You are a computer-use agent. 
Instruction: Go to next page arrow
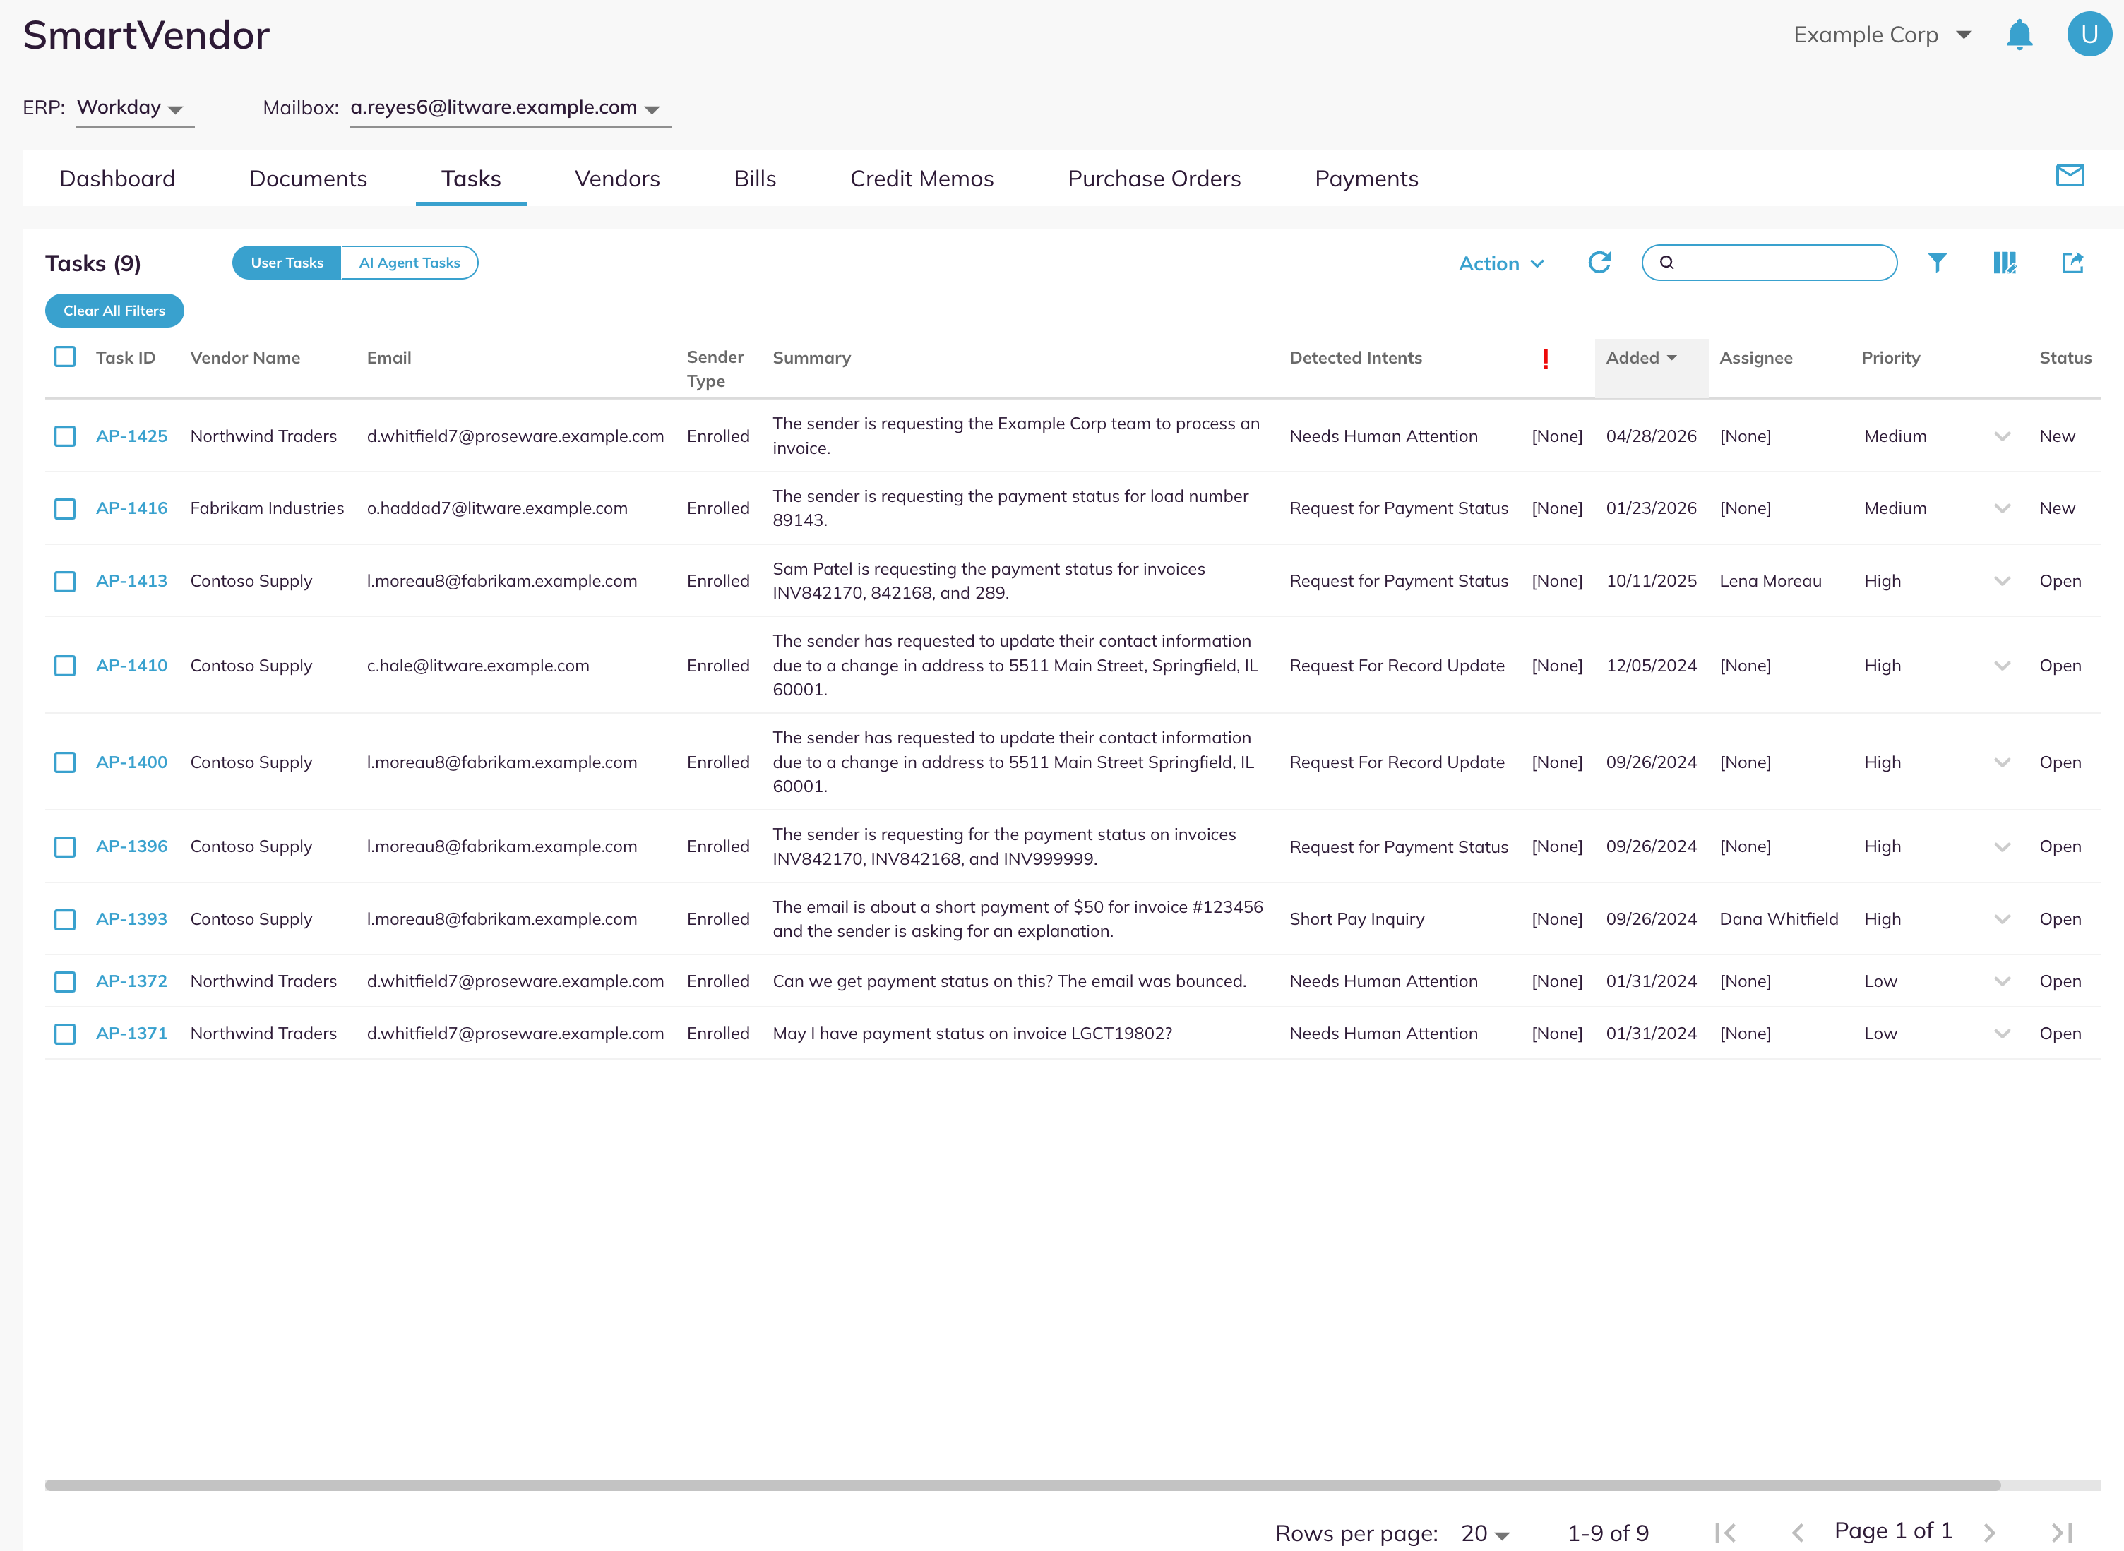[1989, 1532]
